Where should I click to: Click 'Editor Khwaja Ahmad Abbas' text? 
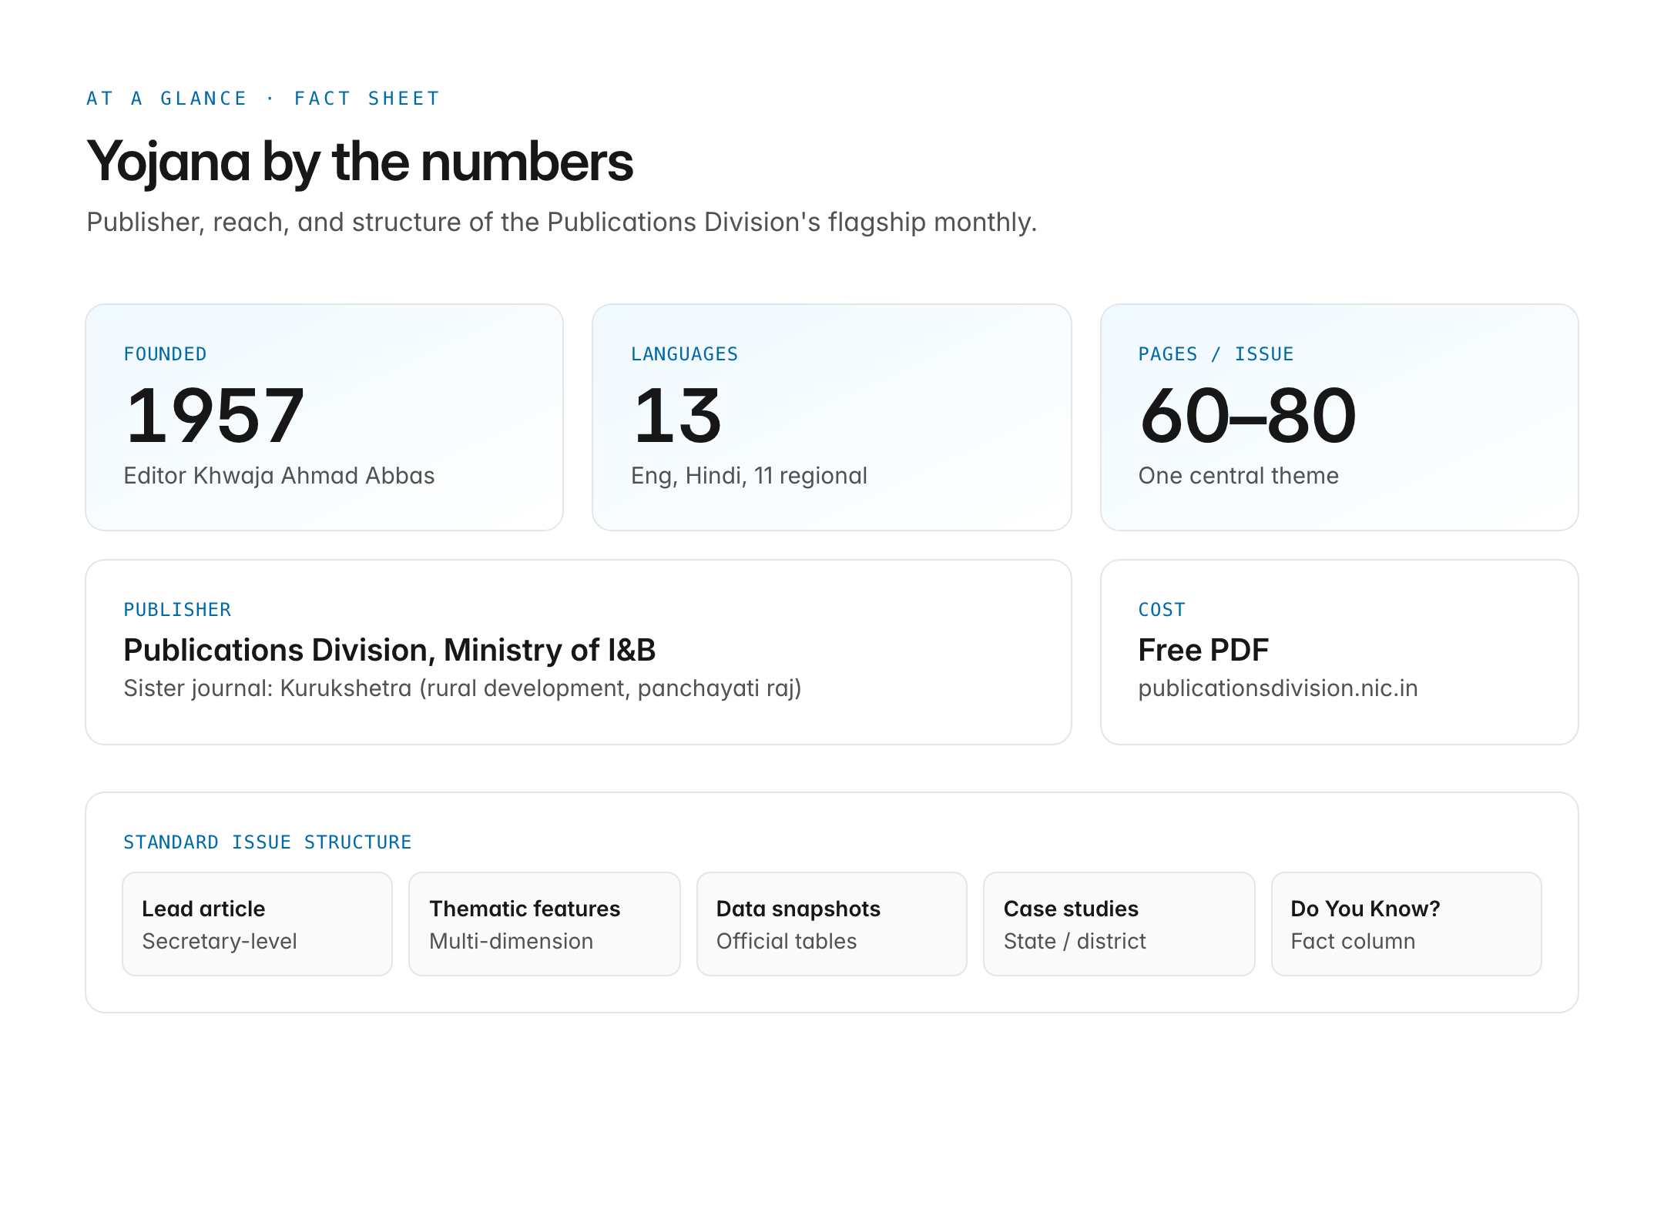[279, 476]
